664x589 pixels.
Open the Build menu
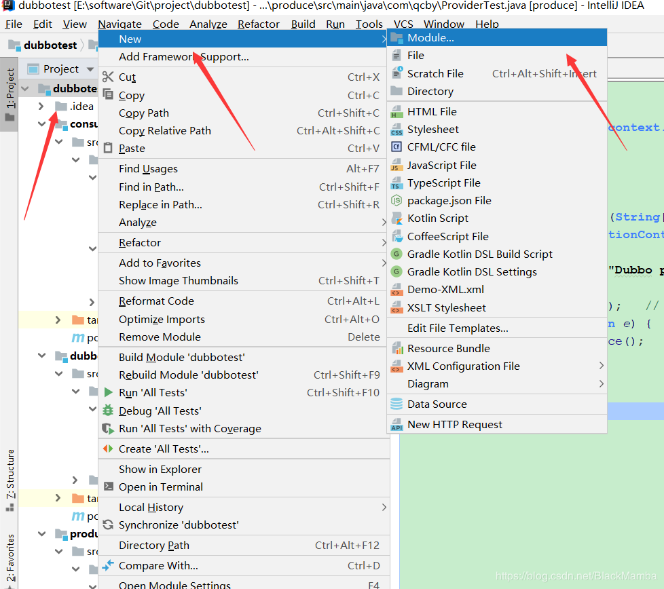click(303, 24)
